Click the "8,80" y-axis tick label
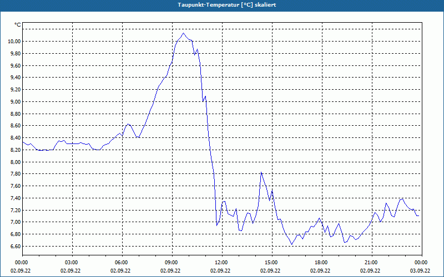Image resolution: width=444 pixels, height=277 pixels. point(16,114)
